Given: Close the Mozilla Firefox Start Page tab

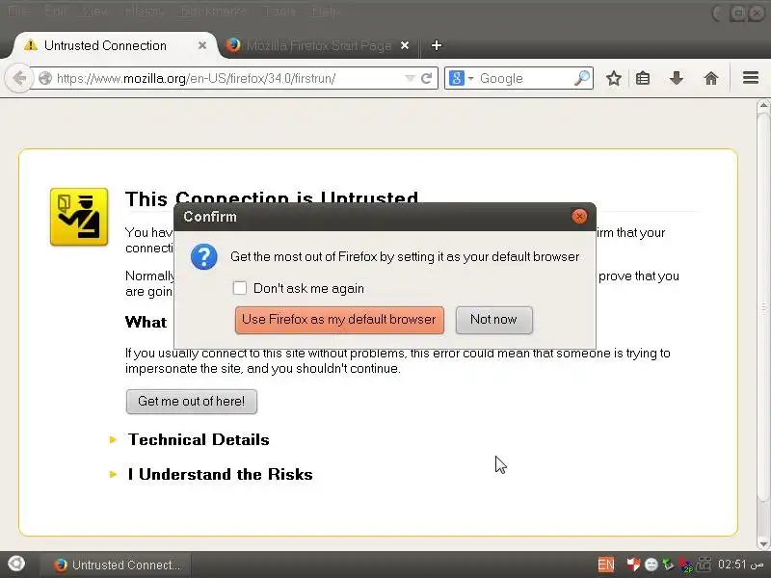Looking at the screenshot, I should (x=405, y=45).
